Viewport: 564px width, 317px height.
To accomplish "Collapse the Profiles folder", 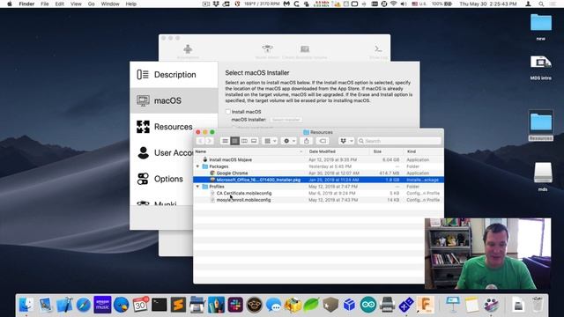I will (x=197, y=187).
